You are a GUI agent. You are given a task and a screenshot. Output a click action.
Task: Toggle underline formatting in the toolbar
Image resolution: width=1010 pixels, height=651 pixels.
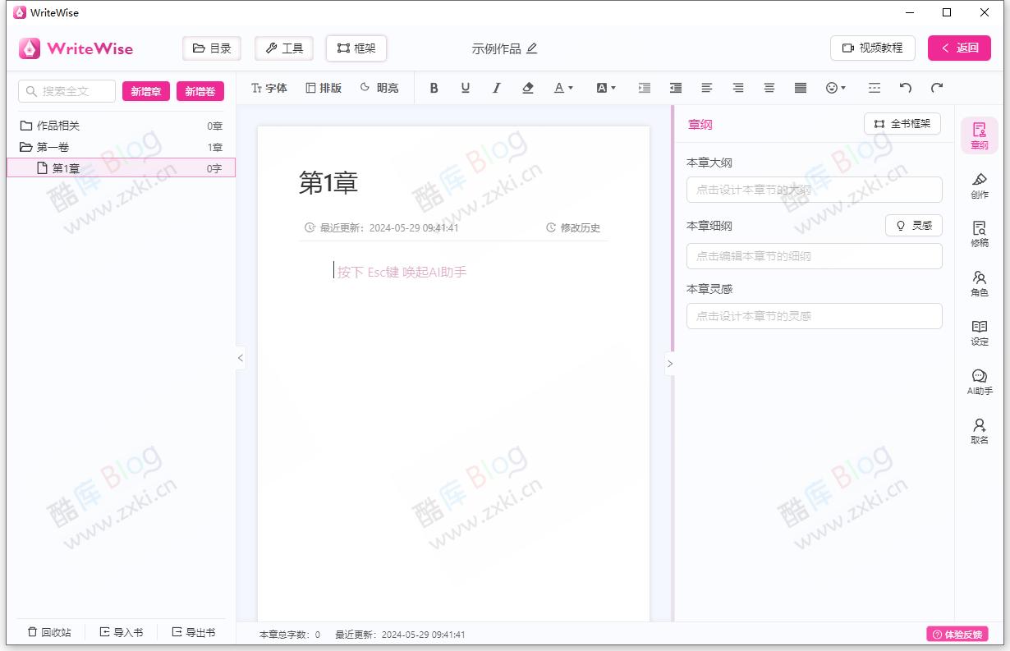coord(465,88)
